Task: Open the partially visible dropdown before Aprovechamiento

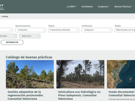Action: coord(6,30)
